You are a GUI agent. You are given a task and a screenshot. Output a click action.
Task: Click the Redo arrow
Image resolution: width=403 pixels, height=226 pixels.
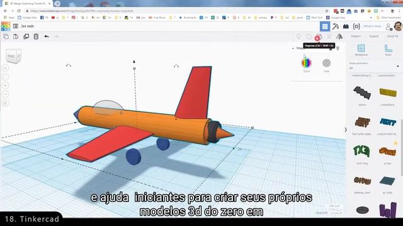(x=56, y=36)
